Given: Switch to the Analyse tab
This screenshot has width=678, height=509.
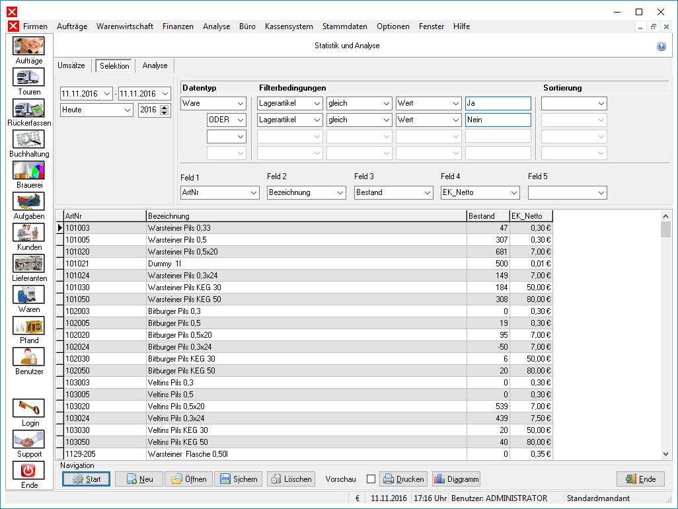Looking at the screenshot, I should coord(155,65).
